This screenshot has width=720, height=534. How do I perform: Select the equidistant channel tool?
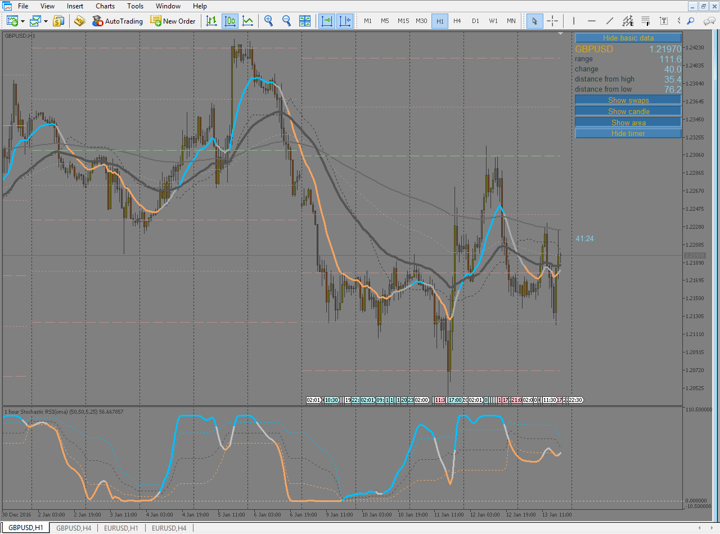tap(628, 21)
